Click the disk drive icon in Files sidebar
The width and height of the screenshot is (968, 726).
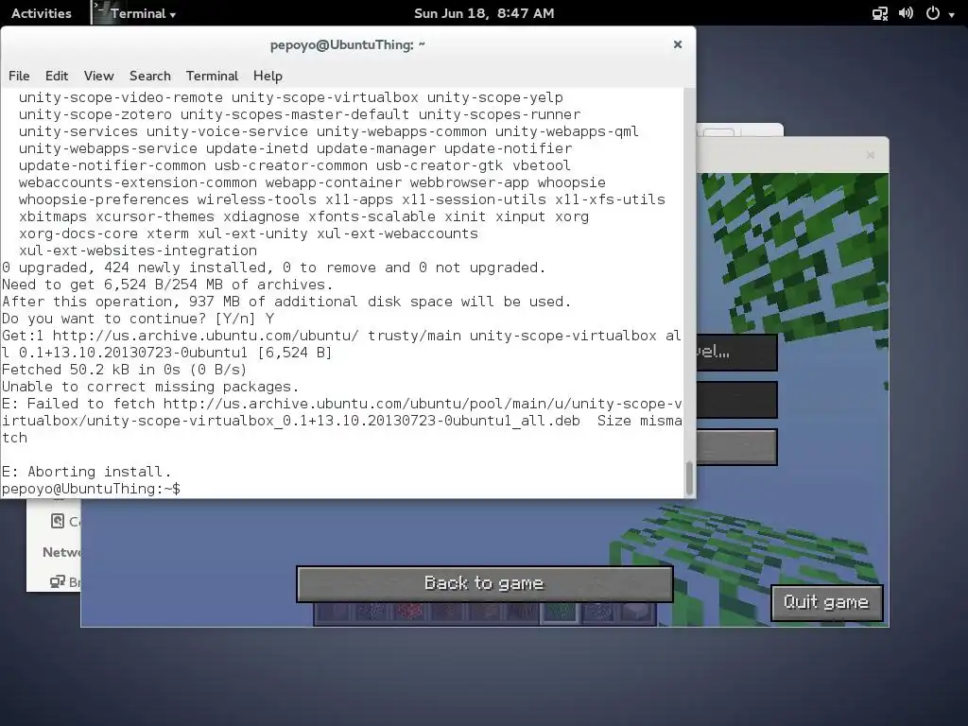click(x=58, y=521)
